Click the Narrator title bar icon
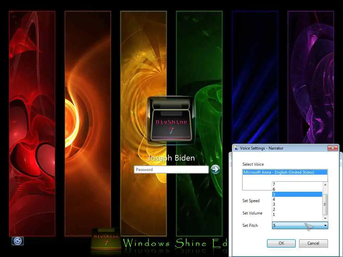 (x=236, y=148)
